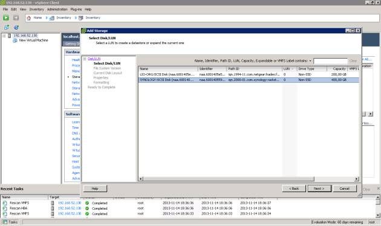381x226 pixels.
Task: Click Home breadcrumb link
Action: (37, 18)
